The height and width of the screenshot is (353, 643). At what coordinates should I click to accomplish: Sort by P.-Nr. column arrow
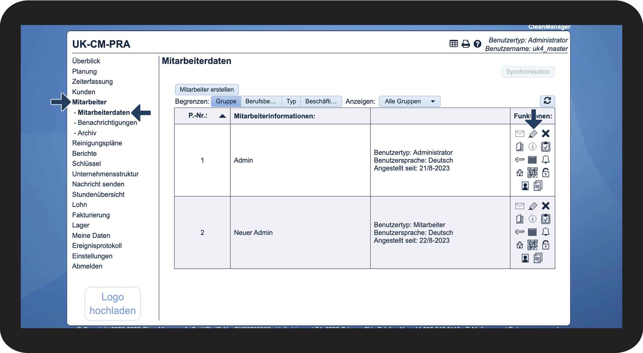click(222, 116)
